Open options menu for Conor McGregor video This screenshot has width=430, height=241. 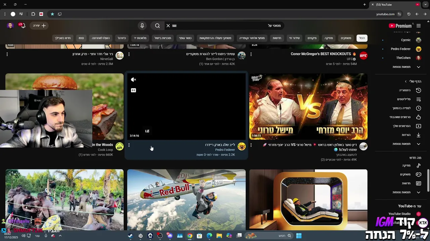click(251, 54)
